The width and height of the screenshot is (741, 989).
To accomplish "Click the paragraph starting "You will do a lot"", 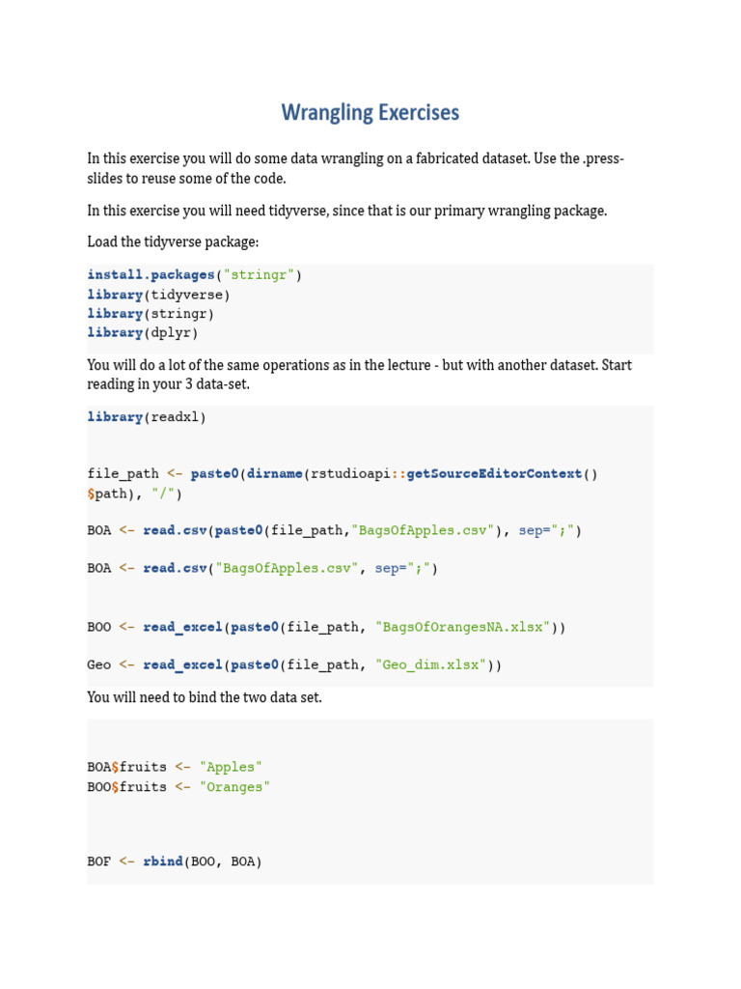I will 359,375.
